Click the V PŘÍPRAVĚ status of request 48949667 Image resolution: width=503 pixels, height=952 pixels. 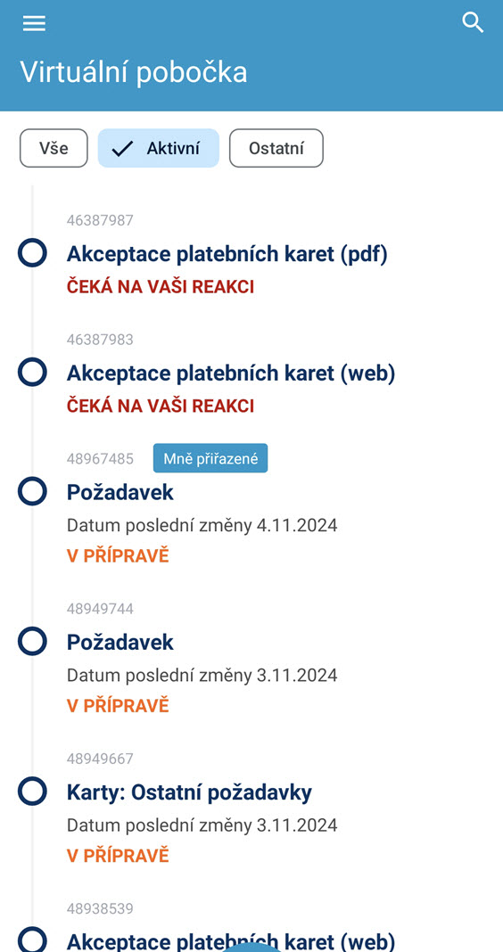pos(118,856)
